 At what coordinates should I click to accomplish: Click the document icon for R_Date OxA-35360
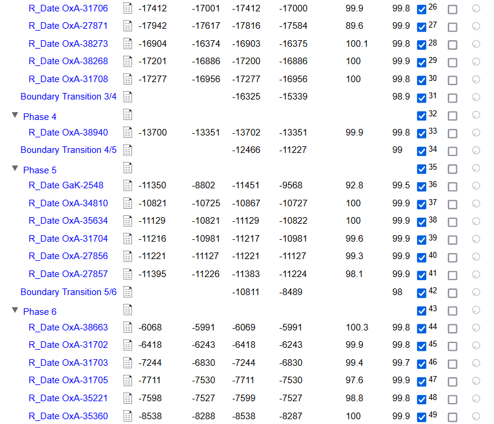click(127, 416)
